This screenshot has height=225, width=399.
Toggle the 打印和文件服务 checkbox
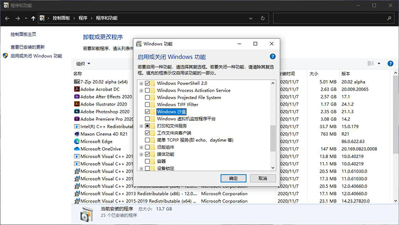tap(147, 126)
